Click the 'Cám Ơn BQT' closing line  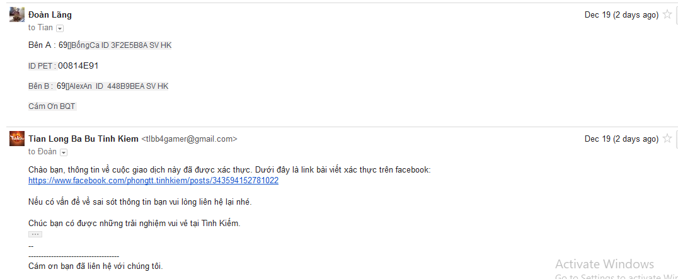[52, 106]
